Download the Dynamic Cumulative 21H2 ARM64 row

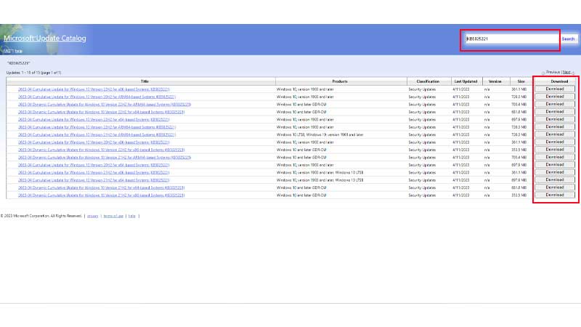tap(555, 157)
